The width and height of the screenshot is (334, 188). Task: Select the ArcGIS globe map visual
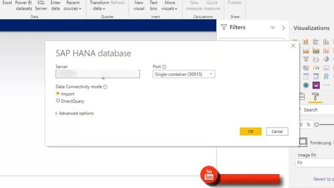[306, 85]
